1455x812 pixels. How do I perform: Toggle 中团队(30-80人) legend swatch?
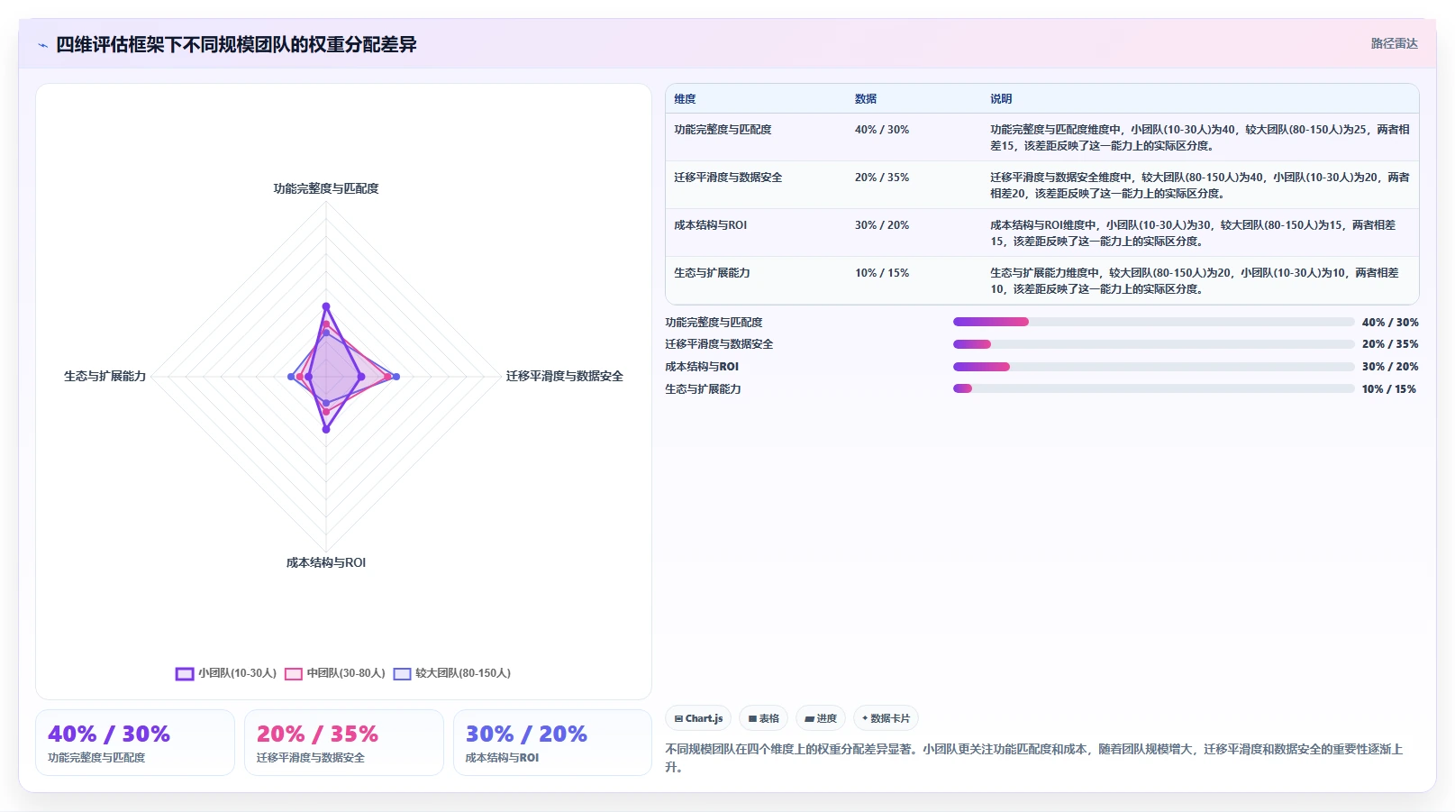point(293,673)
